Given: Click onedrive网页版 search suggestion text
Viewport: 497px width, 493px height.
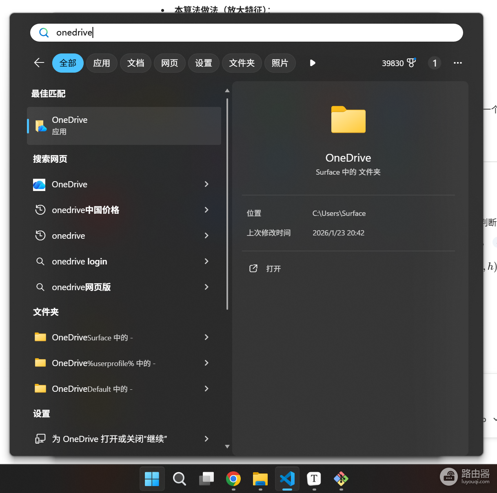Looking at the screenshot, I should [x=82, y=287].
